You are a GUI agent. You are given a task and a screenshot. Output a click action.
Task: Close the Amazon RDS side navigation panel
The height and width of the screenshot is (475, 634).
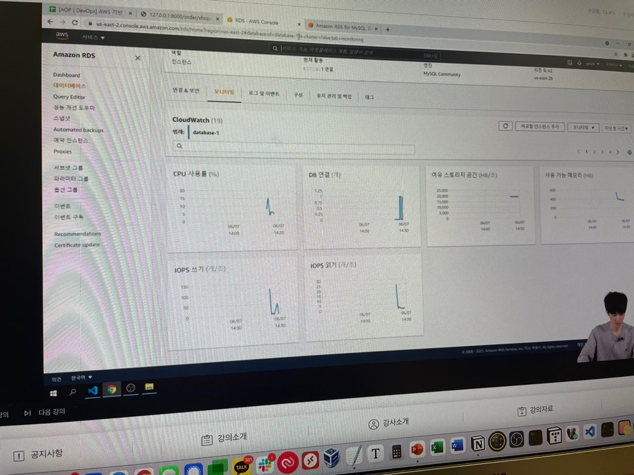pos(138,58)
